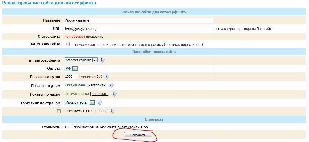
Task: Open help icon for Показы по часам
Action: click(114, 94)
